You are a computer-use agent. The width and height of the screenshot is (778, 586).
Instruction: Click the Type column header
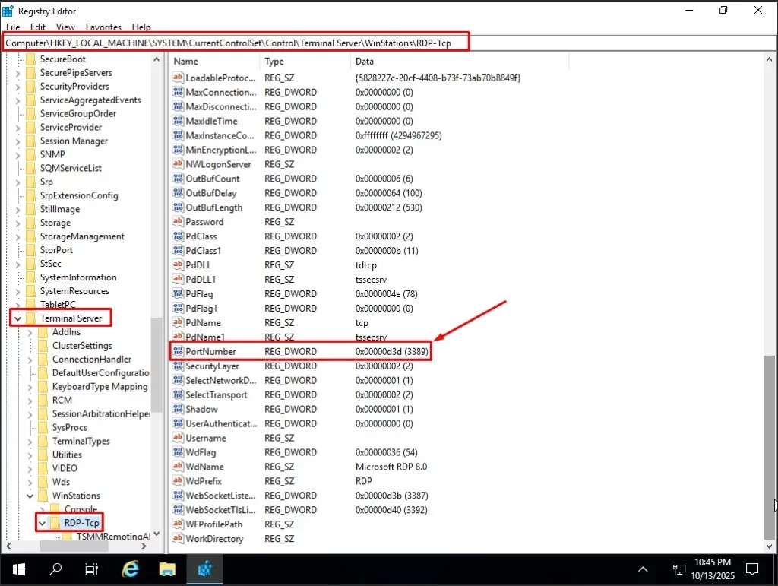274,61
